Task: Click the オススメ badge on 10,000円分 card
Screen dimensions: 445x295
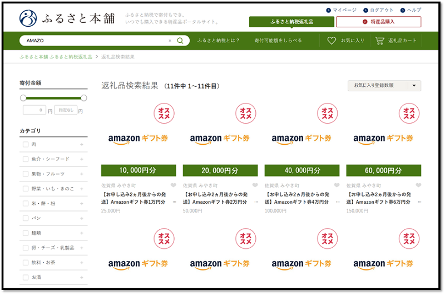Action: [164, 114]
